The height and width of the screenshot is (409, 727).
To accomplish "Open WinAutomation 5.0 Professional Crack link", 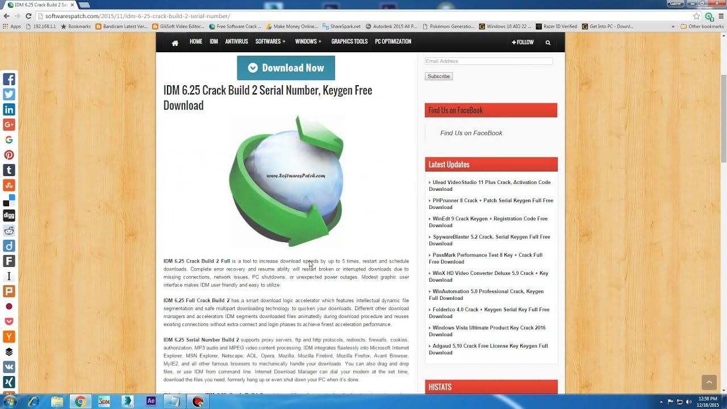I will click(x=486, y=295).
